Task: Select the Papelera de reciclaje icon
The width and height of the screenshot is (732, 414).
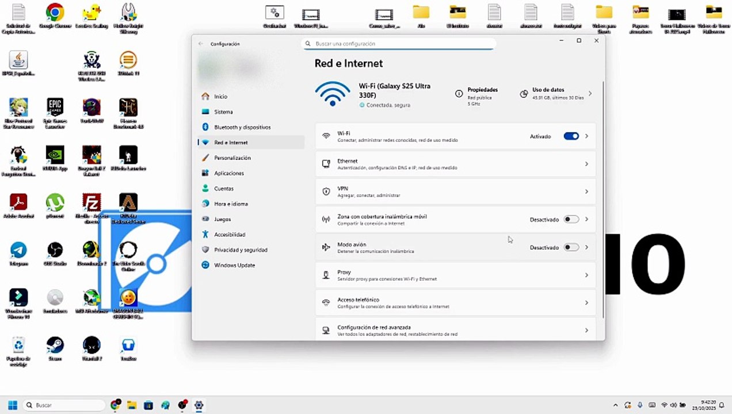Action: click(x=18, y=351)
